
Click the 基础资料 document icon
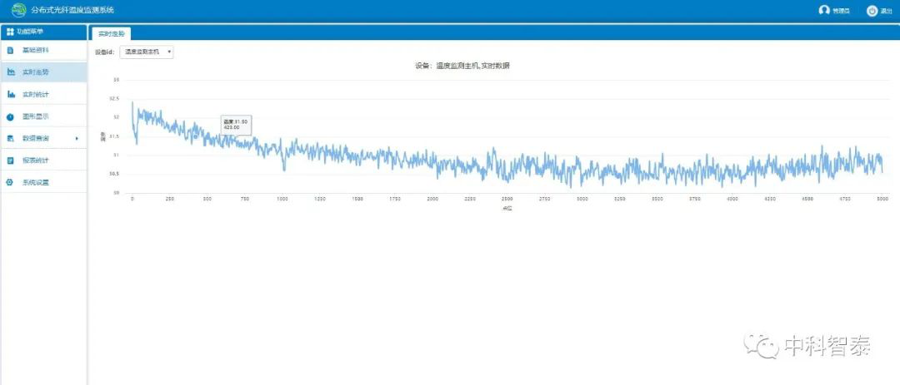(x=10, y=51)
